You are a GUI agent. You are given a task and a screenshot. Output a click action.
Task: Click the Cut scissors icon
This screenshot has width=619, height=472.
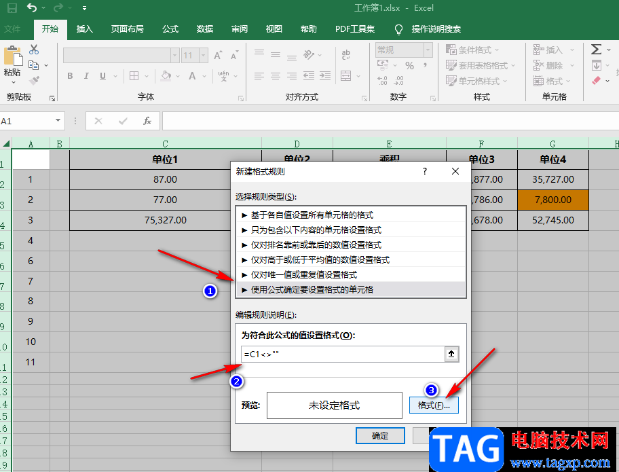coord(34,50)
